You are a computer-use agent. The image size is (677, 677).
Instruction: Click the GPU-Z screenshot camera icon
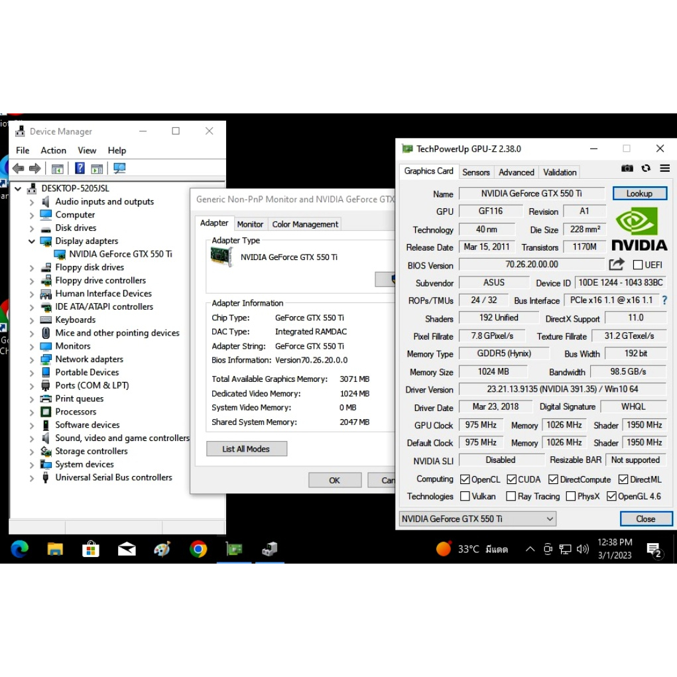coord(627,168)
